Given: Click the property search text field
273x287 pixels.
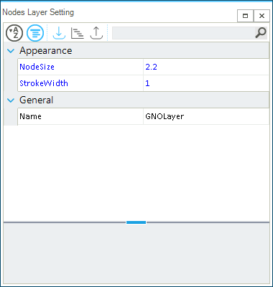Looking at the screenshot, I should 183,33.
